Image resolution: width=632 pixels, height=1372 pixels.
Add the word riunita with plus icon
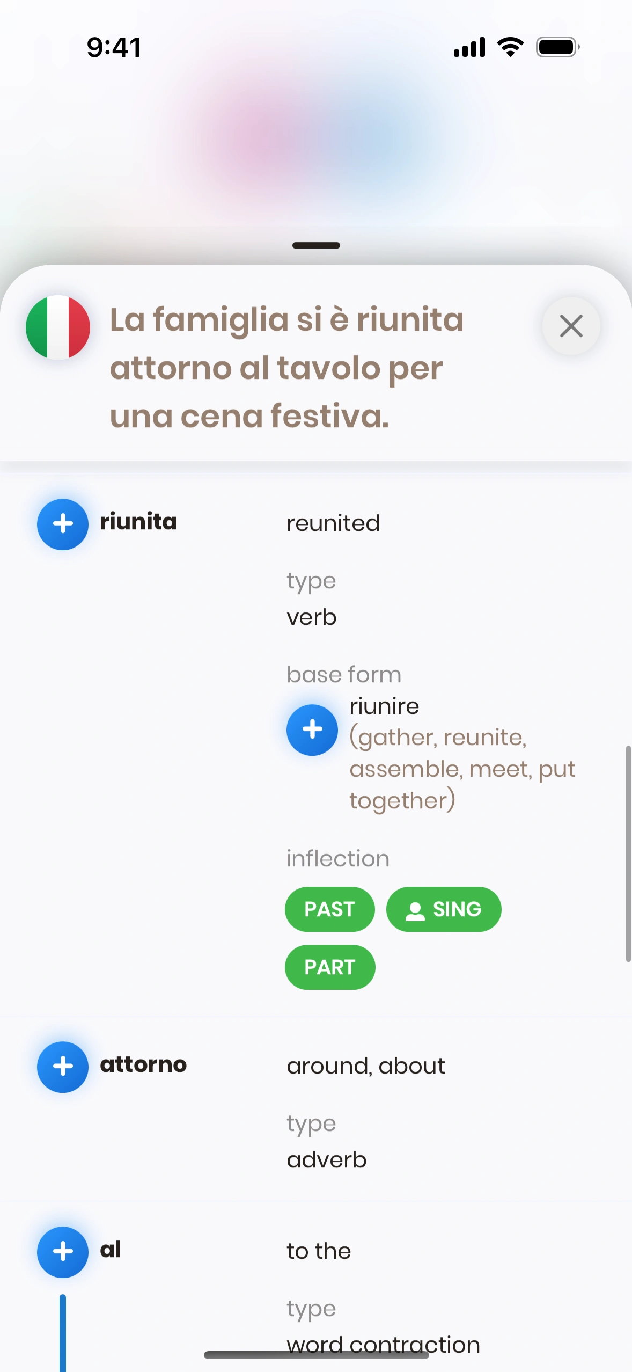click(x=63, y=524)
